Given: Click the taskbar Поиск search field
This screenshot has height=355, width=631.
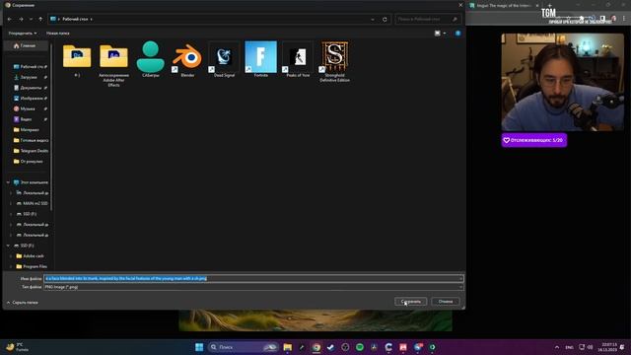Looking at the screenshot, I should [244, 347].
